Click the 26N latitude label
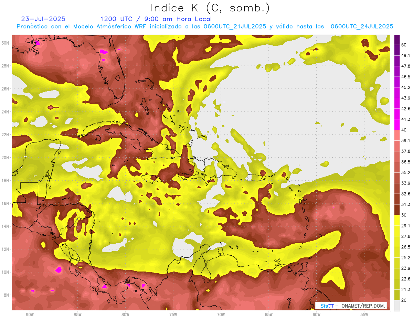Image resolution: width=413 pixels, height=319 pixels. [5, 89]
